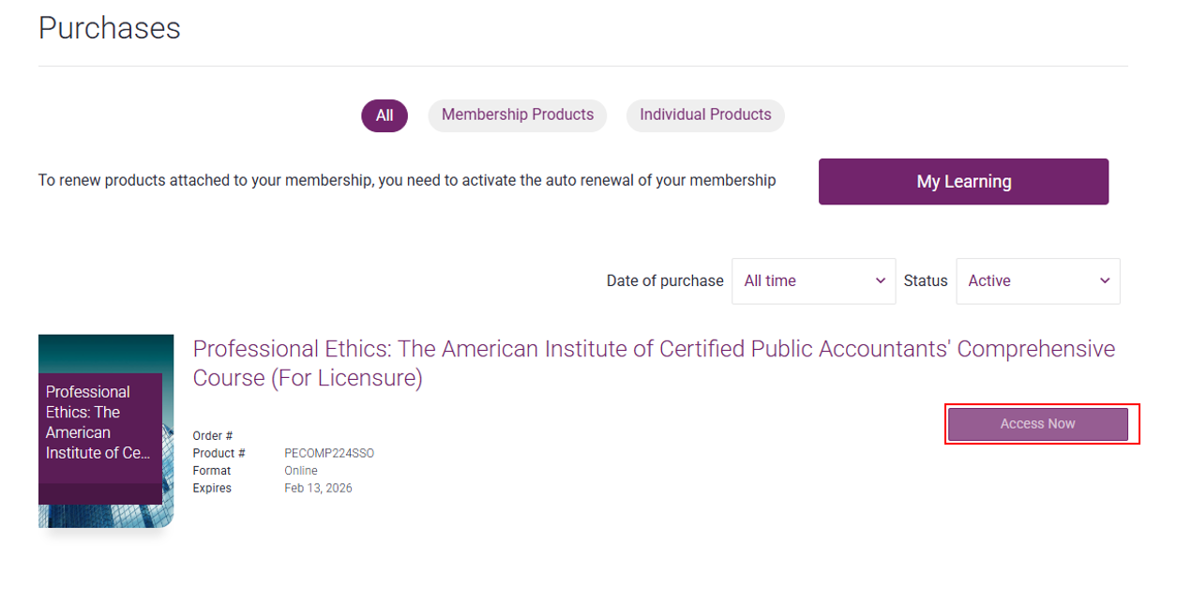
Task: Switch to Individual Products filter
Action: (705, 115)
